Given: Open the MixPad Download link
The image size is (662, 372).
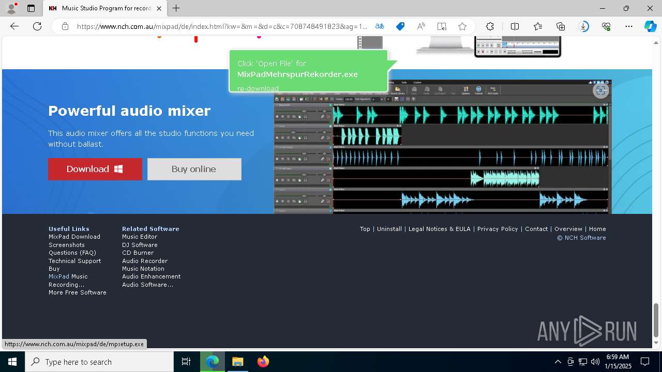Looking at the screenshot, I should 74,237.
